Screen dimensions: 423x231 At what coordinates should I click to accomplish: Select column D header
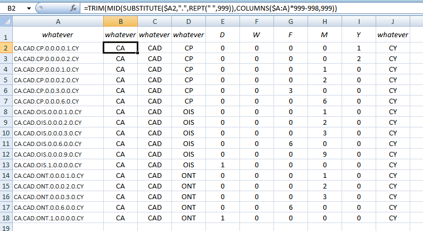click(x=188, y=22)
